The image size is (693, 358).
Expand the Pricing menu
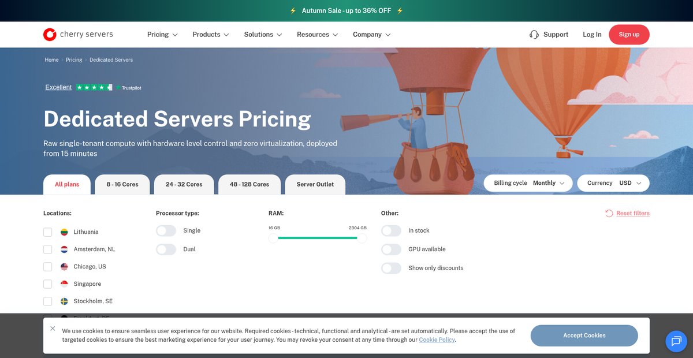(162, 35)
